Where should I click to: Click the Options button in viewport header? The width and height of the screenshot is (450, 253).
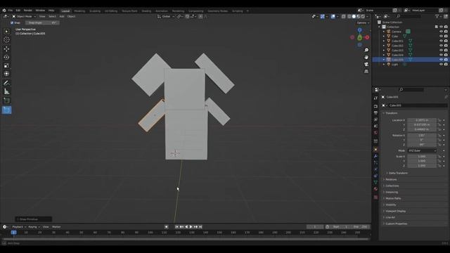tap(363, 22)
